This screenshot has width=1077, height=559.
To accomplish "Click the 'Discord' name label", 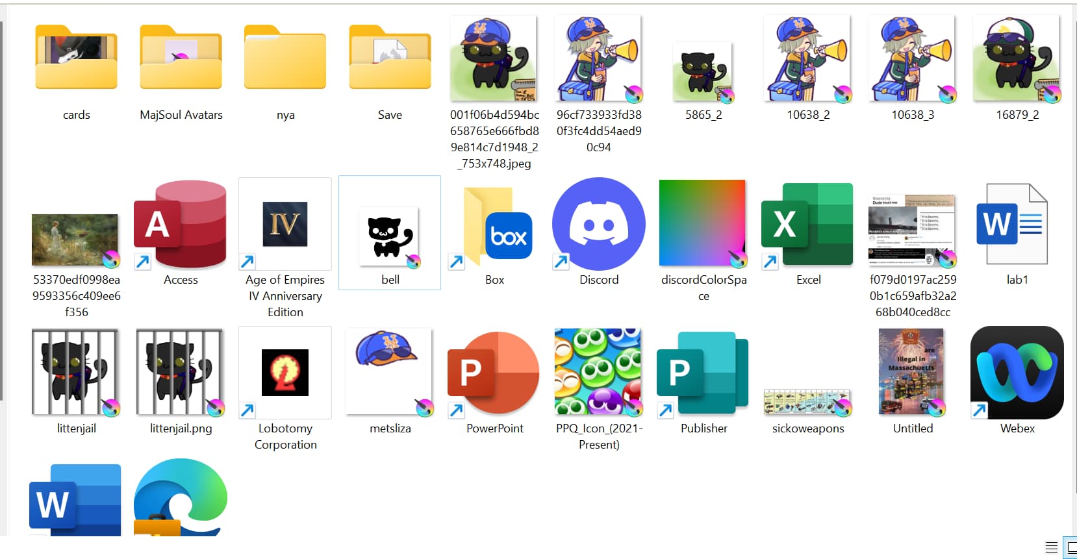I will [599, 280].
